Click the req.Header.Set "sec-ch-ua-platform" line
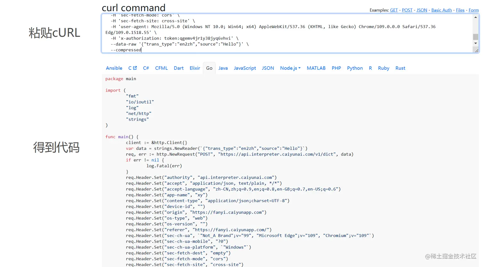 (x=189, y=247)
